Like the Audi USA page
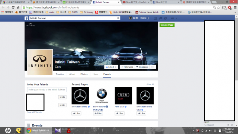 coord(120,113)
